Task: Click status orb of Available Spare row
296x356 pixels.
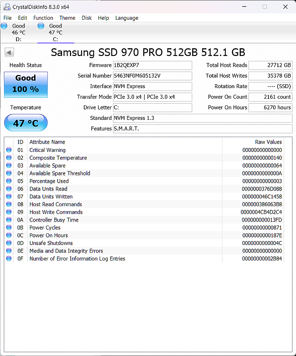Action: click(x=9, y=165)
